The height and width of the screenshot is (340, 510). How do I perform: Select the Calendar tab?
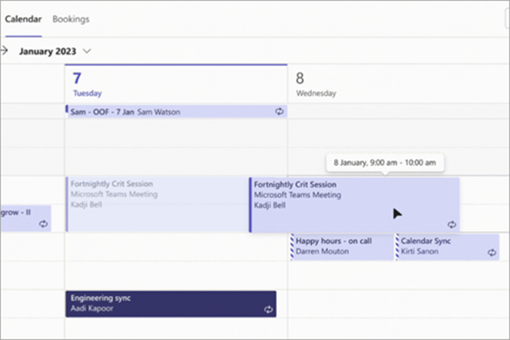[23, 19]
